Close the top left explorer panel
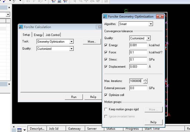 (x=9, y=7)
